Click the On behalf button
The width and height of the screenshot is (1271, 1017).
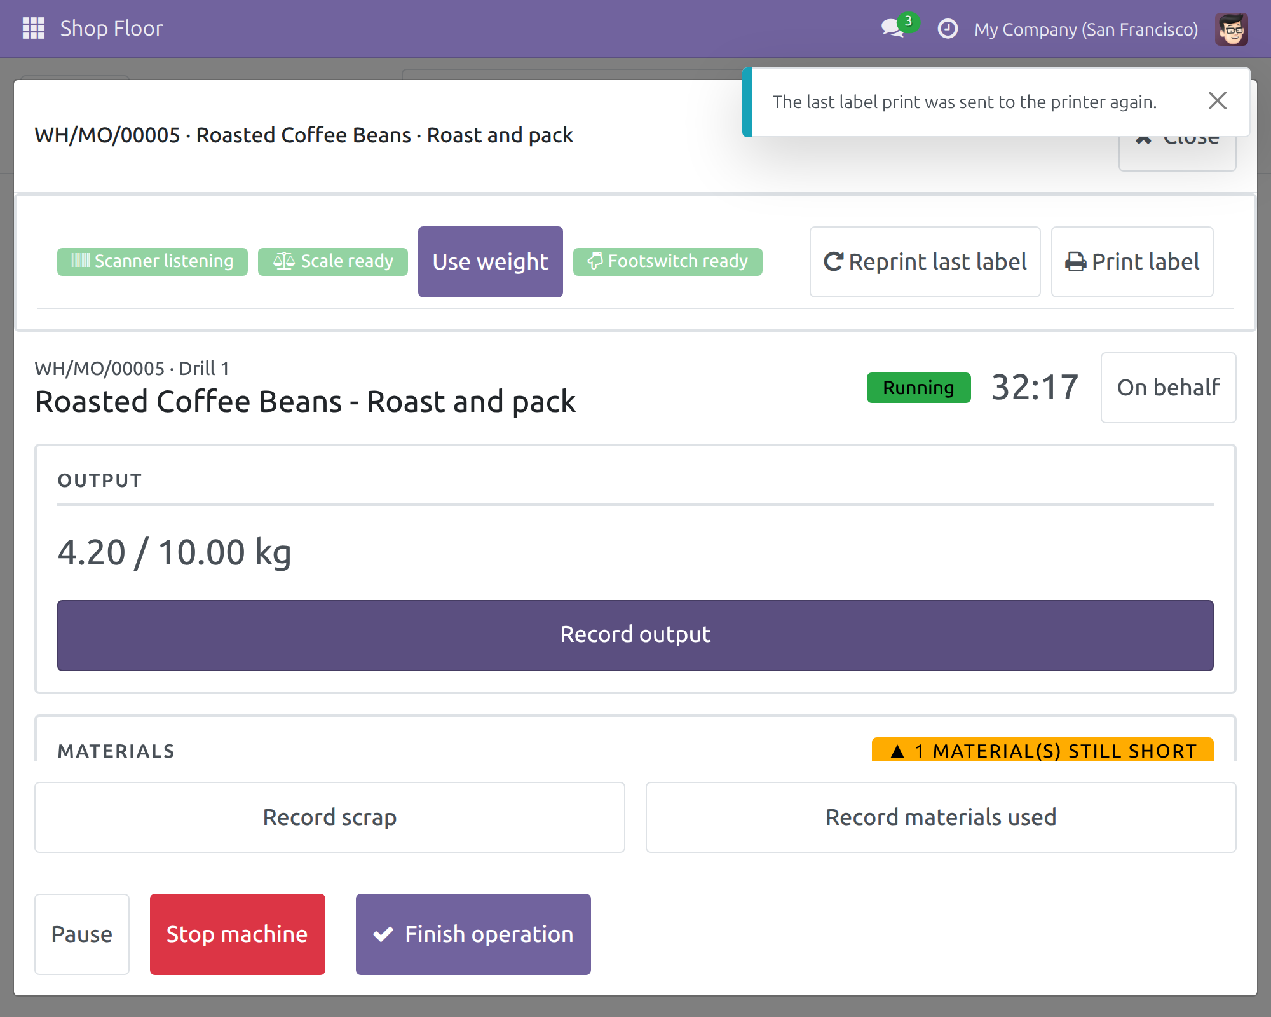pyautogui.click(x=1169, y=388)
